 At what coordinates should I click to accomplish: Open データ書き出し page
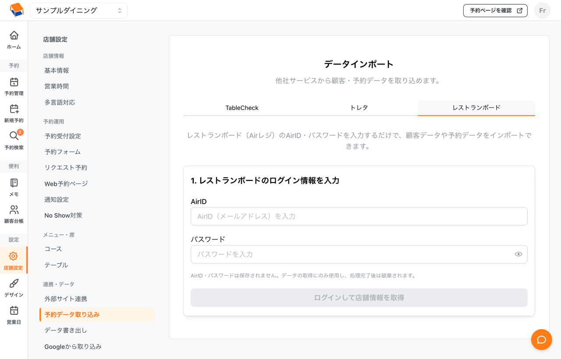66,331
